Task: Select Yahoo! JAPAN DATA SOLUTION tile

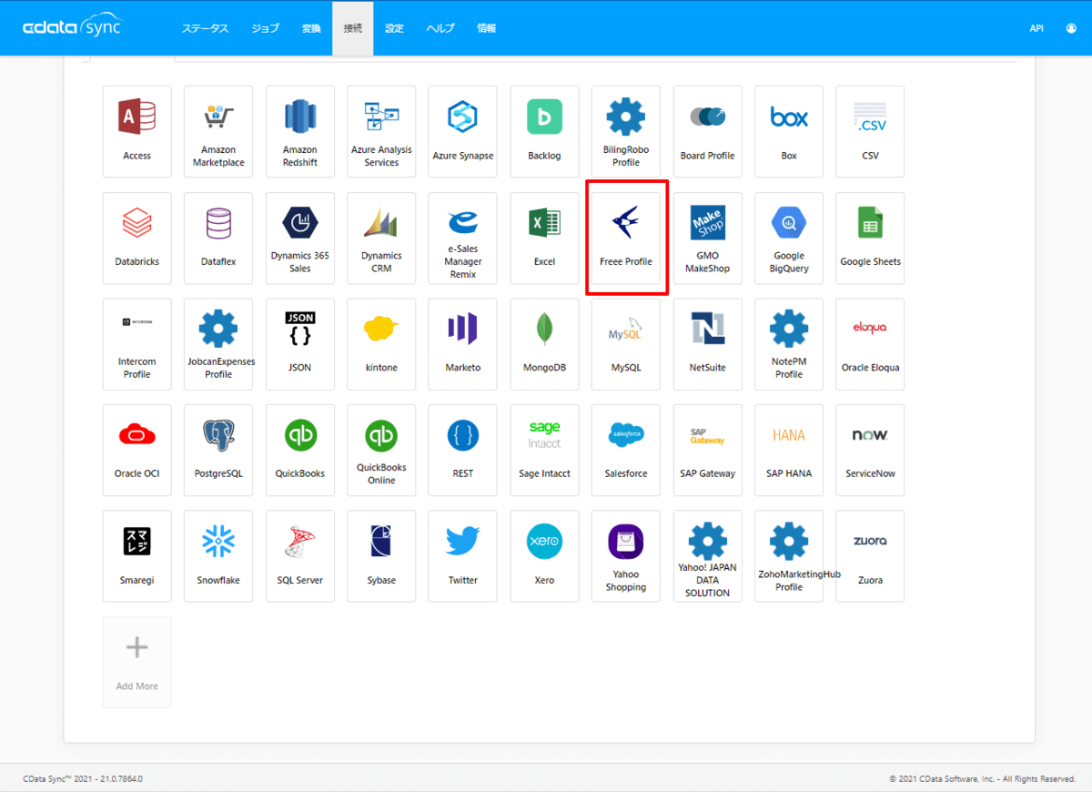Action: click(707, 556)
